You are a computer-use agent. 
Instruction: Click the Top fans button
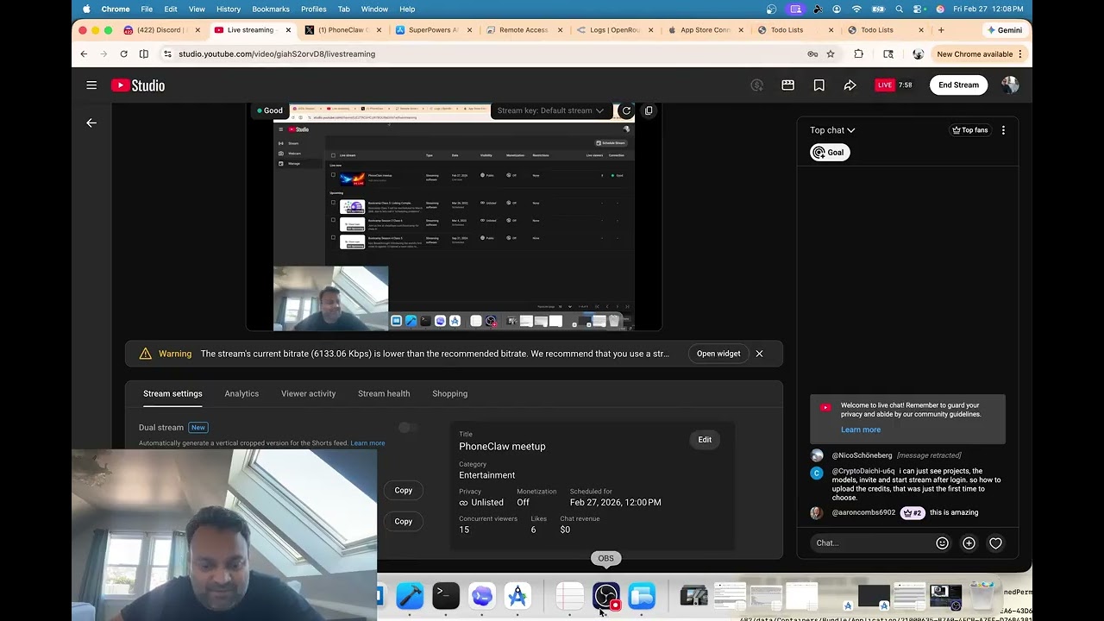pyautogui.click(x=969, y=130)
